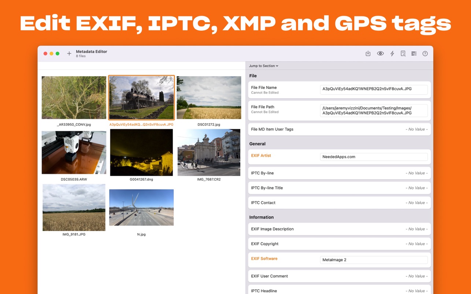Open the Jump to Section dropdown
Screen dimensions: 471x294
[263, 66]
